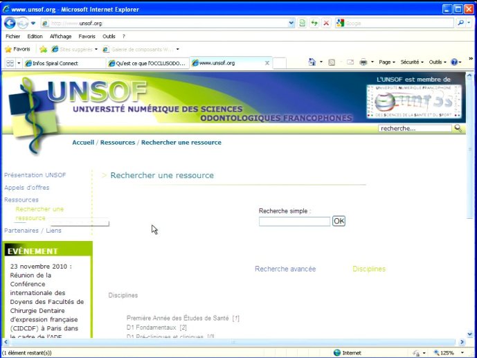Close the www.unsof.org tab
The height and width of the screenshot is (358, 477).
coord(267,63)
